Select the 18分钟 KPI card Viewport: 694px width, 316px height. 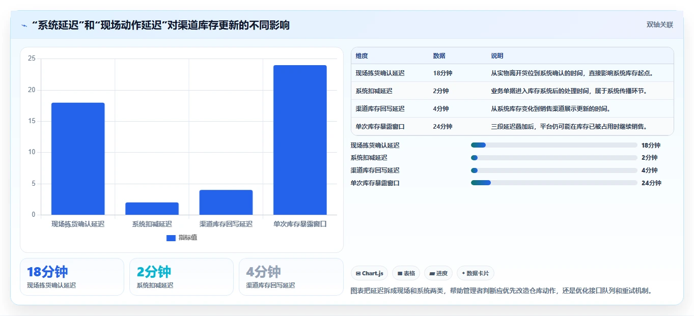coord(72,277)
